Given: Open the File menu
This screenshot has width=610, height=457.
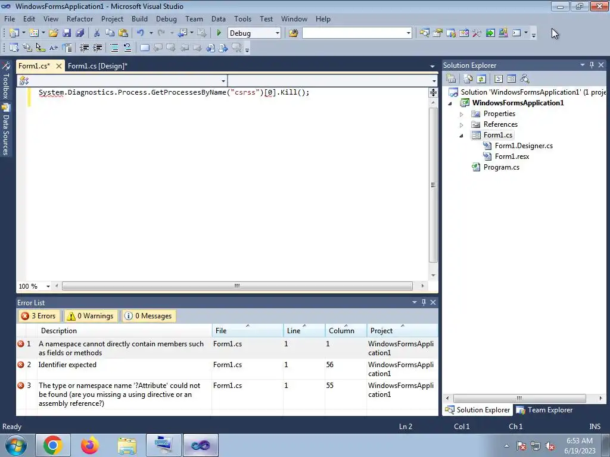Looking at the screenshot, I should pos(10,18).
